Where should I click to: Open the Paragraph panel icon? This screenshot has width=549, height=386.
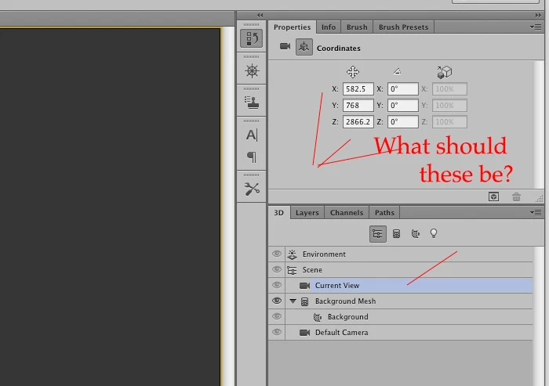tap(252, 157)
